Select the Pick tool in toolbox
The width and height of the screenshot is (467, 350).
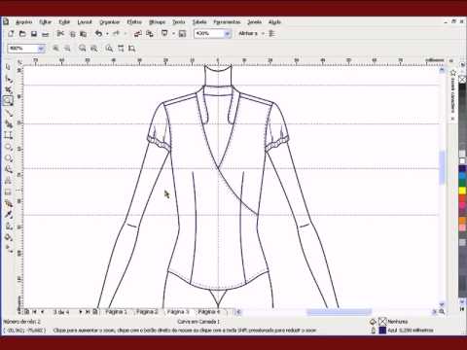(x=8, y=67)
